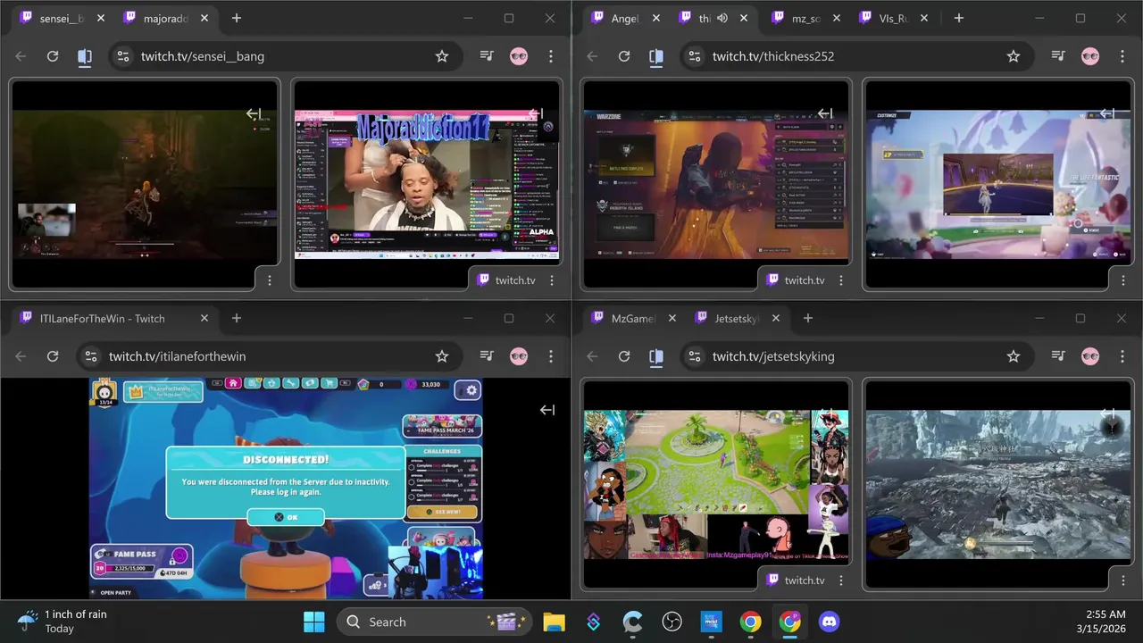Toggle split view button in sensei__bang window

pyautogui.click(x=85, y=56)
